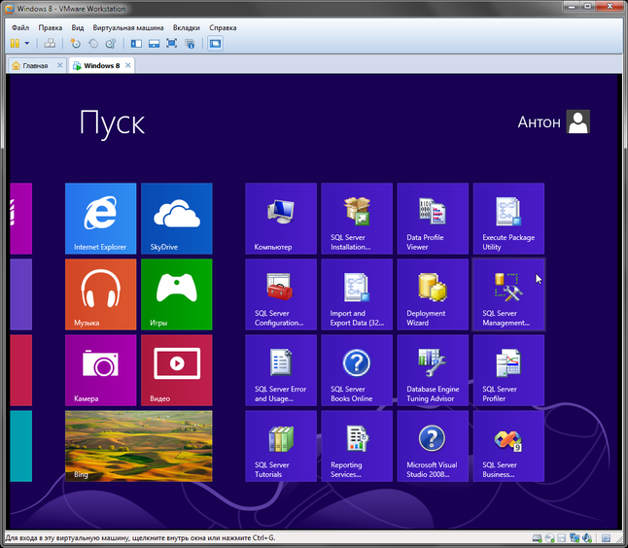Launch SQL Server Installation tile
Viewport: 628px width, 548px height.
[357, 219]
